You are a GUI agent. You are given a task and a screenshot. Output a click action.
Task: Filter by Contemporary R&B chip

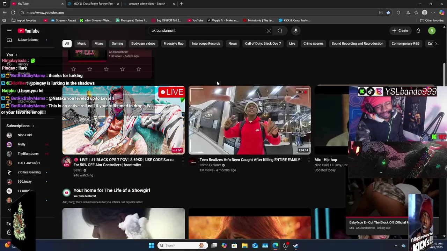tap(405, 44)
